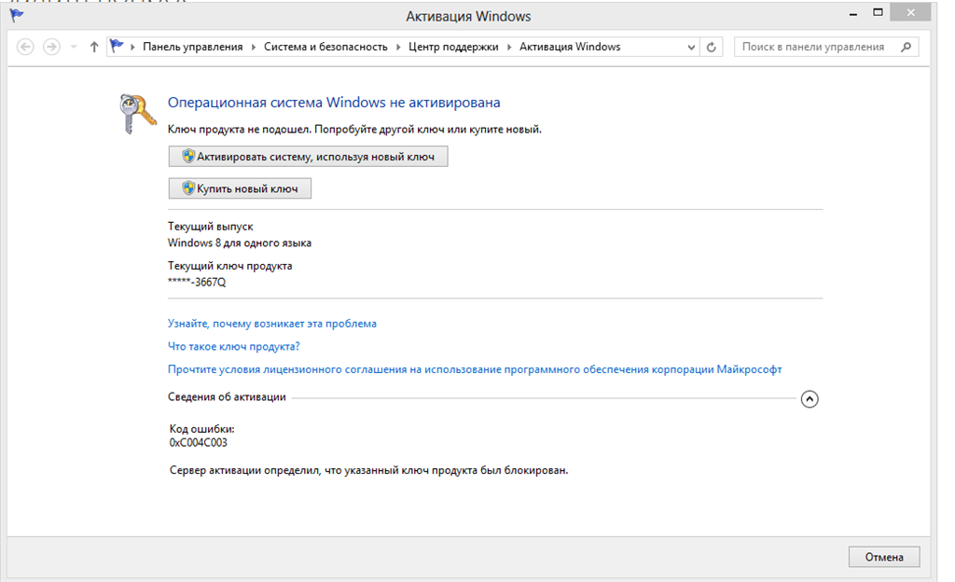Click the blocked product key message text
955x582 pixels.
click(368, 471)
